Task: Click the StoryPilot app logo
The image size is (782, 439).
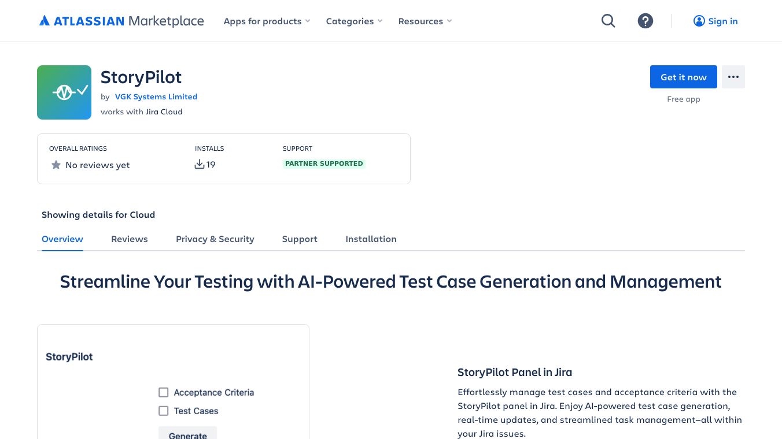Action: coord(64,92)
